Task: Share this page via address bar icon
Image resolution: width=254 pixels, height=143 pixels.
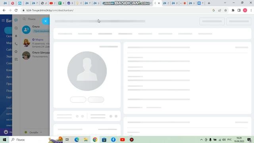Action: tap(219, 10)
